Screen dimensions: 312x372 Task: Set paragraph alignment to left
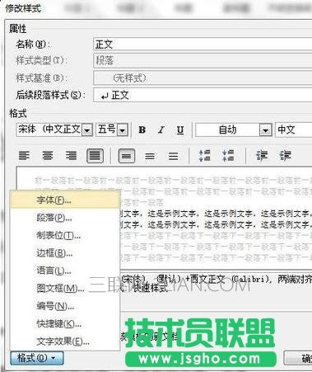[24, 156]
